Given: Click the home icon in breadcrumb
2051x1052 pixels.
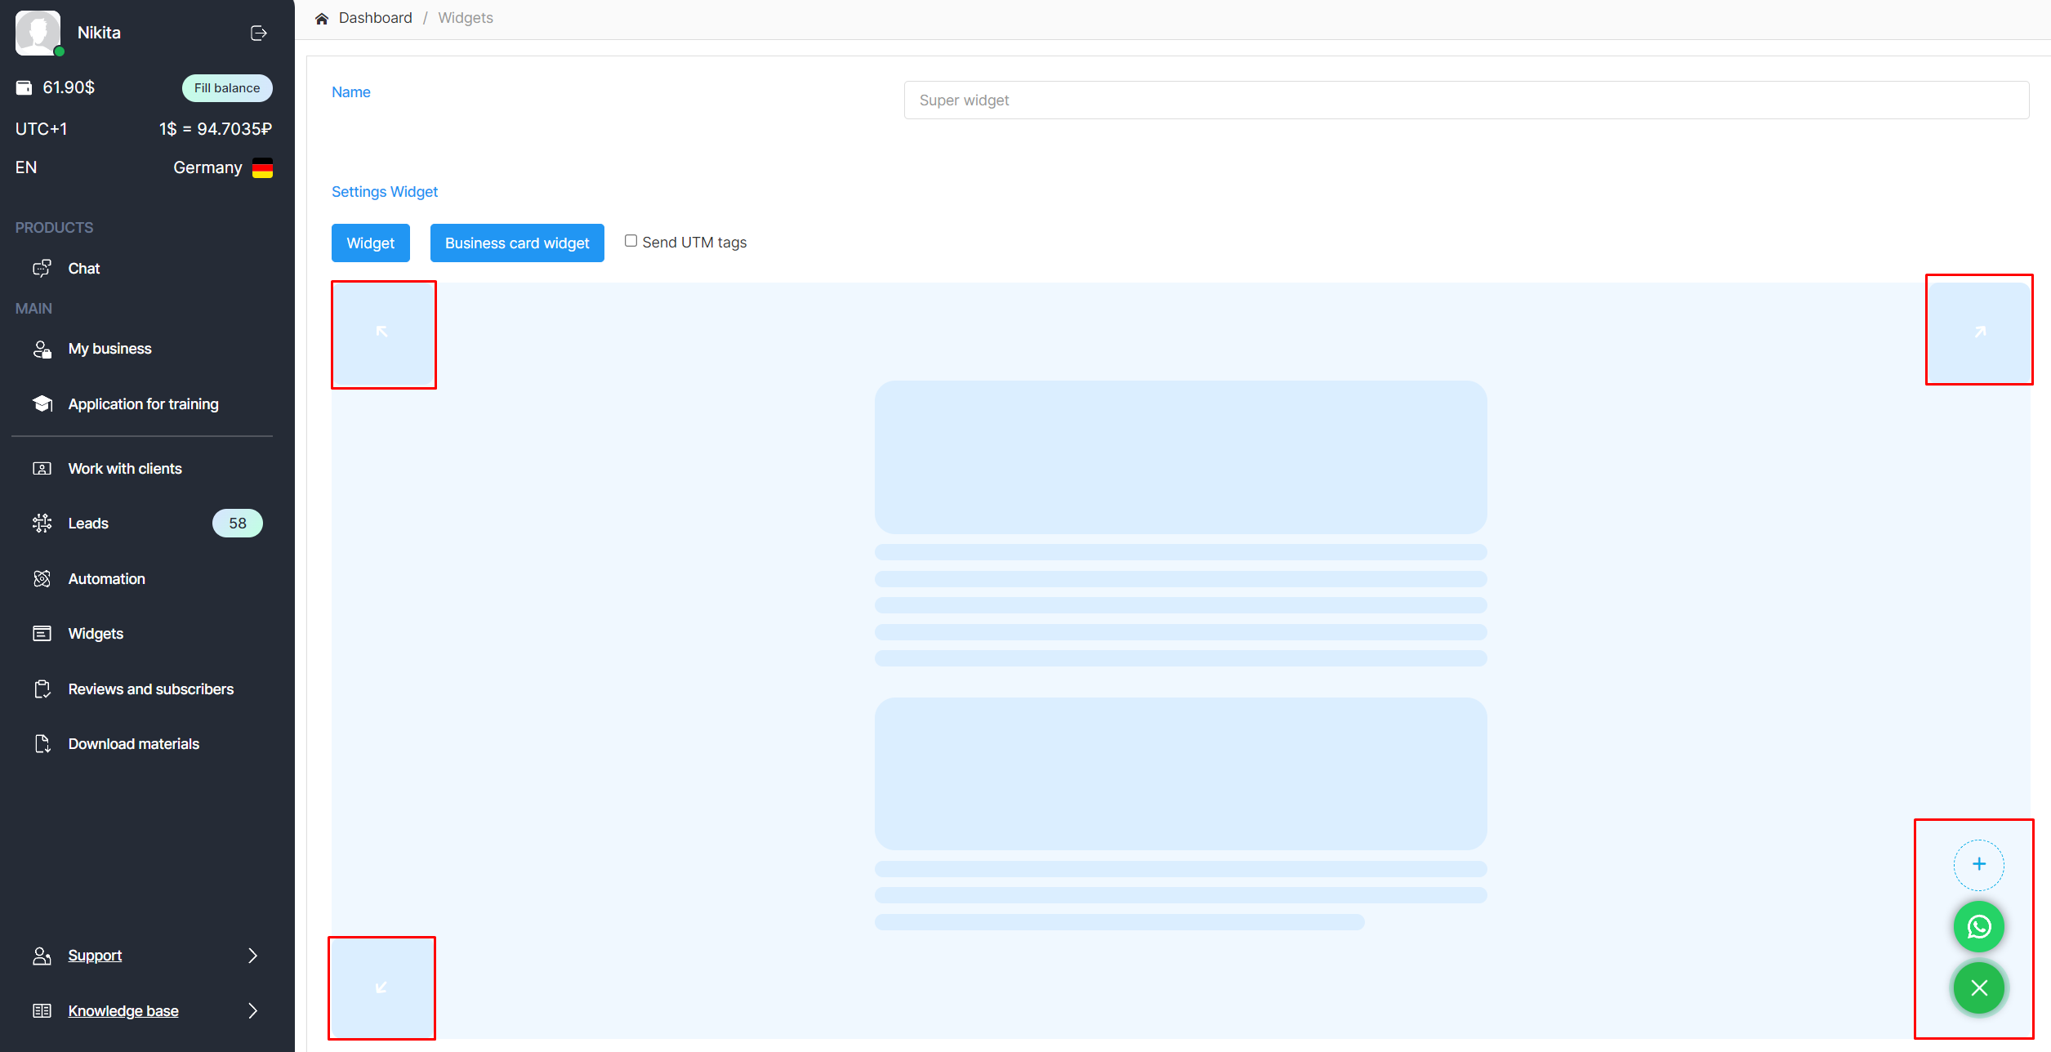Looking at the screenshot, I should tap(322, 18).
